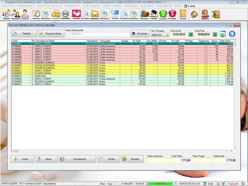Select the ANGELINA row
248x186 pixels.
pos(122,76)
